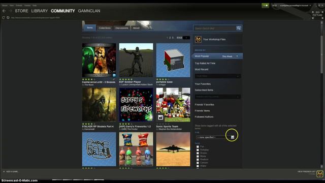The width and height of the screenshot is (325, 183).
Task: Click the workshop search field
Action: coord(215,28)
